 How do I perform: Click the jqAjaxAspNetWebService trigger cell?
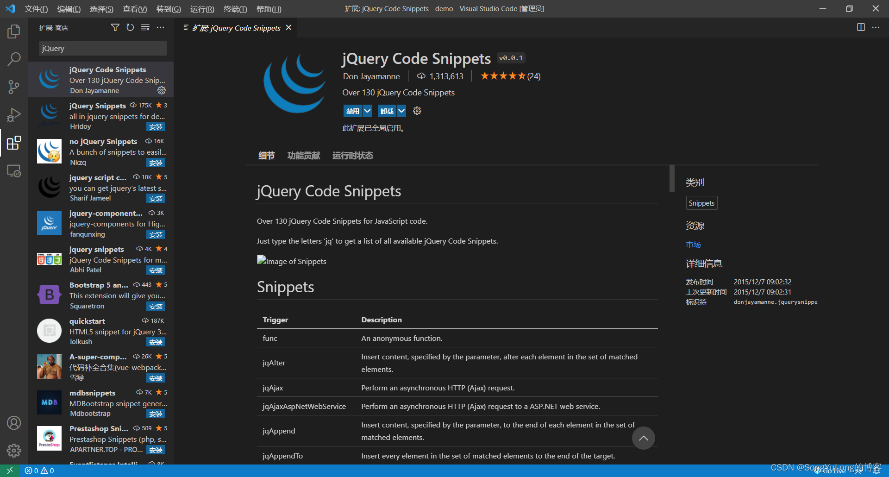pos(304,406)
